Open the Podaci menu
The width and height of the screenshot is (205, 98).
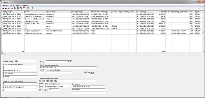[12, 6]
